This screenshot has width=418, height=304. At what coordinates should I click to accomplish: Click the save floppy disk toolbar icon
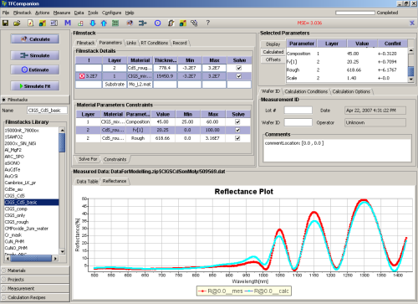click(5, 23)
